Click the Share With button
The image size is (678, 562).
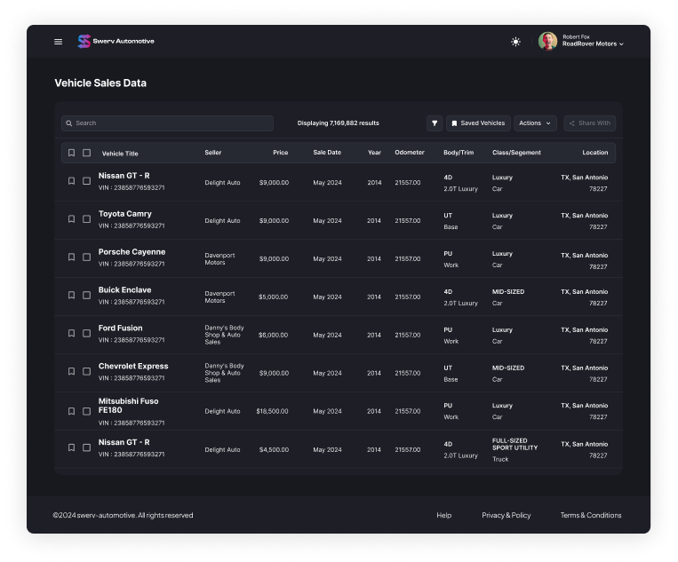pos(589,123)
